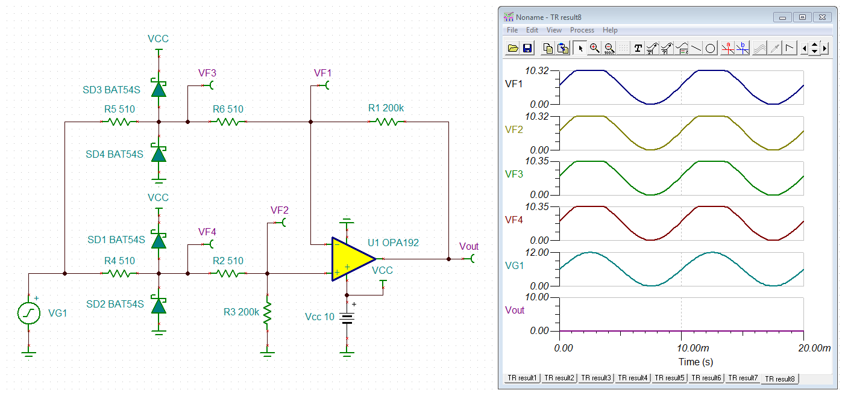The width and height of the screenshot is (845, 396).
Task: Click the curve question-mark label icon
Action: click(667, 48)
